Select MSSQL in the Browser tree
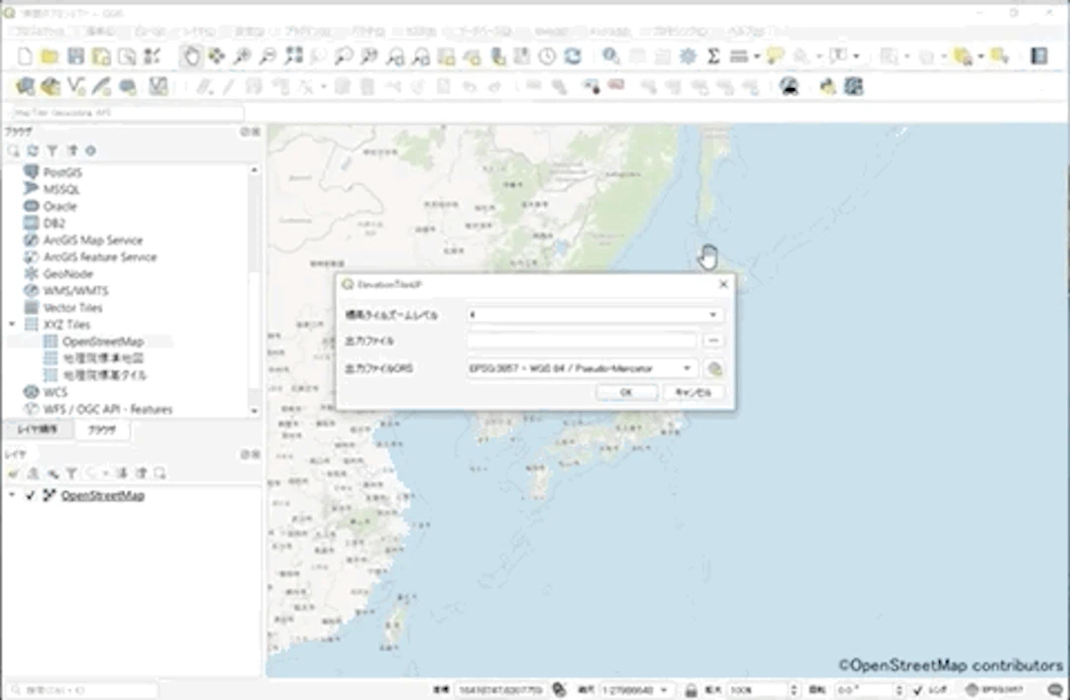This screenshot has height=700, width=1070. 61,189
